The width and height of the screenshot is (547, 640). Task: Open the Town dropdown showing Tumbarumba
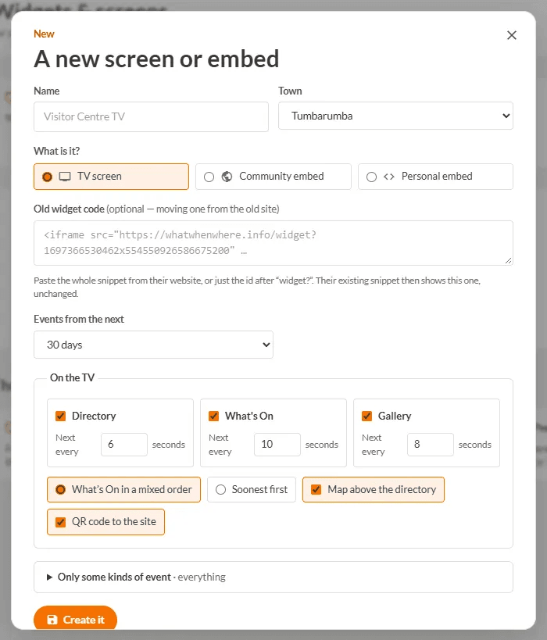[x=395, y=116]
